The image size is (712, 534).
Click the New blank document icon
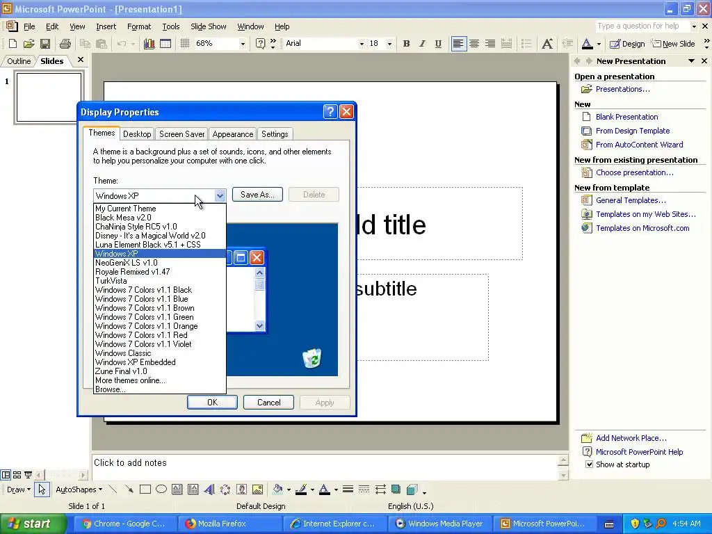click(13, 44)
